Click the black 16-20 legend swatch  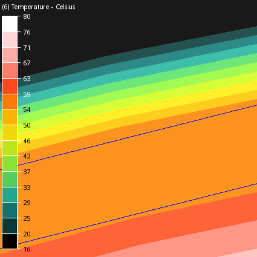coord(10,241)
